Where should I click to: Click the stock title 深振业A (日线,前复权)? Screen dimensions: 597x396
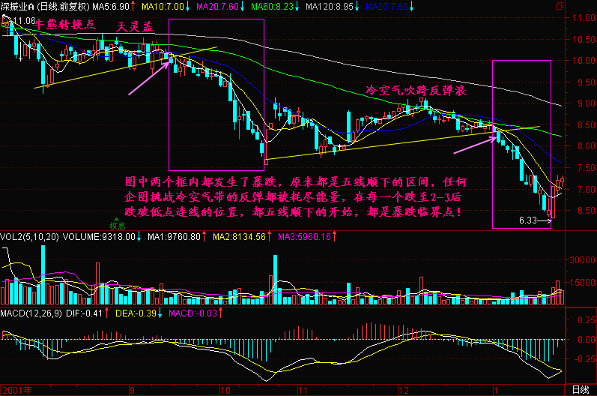(44, 6)
